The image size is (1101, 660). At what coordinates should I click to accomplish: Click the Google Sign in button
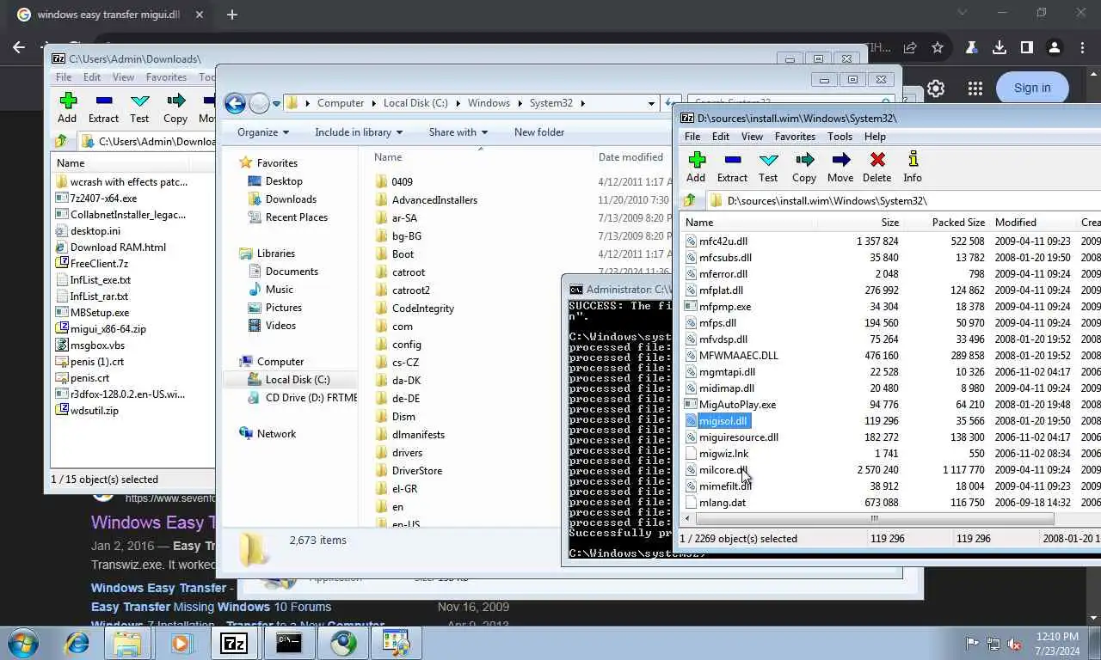tap(1032, 88)
